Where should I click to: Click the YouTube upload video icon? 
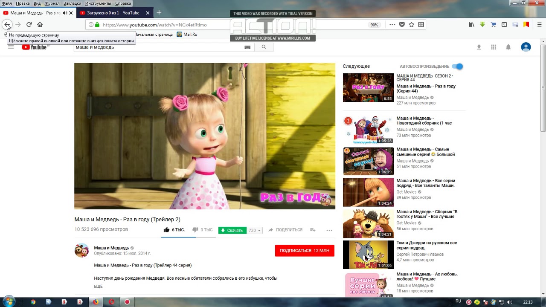tap(479, 47)
